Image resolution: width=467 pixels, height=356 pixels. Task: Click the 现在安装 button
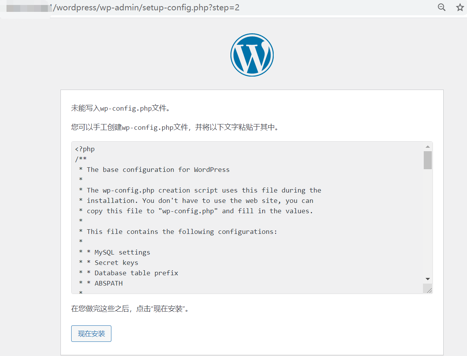tap(91, 334)
